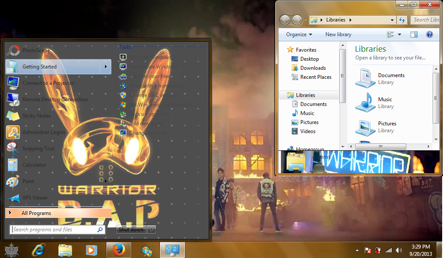Open volume speaker tray icon
The width and height of the screenshot is (443, 258).
click(x=398, y=250)
